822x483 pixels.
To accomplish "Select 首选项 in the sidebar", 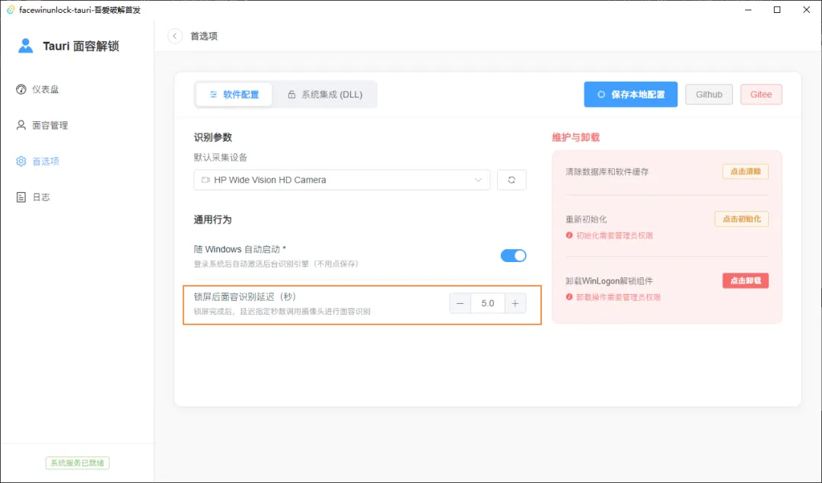I will tap(38, 162).
